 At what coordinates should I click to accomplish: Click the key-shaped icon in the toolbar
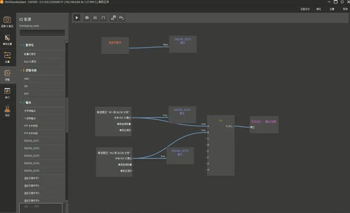pos(121,17)
